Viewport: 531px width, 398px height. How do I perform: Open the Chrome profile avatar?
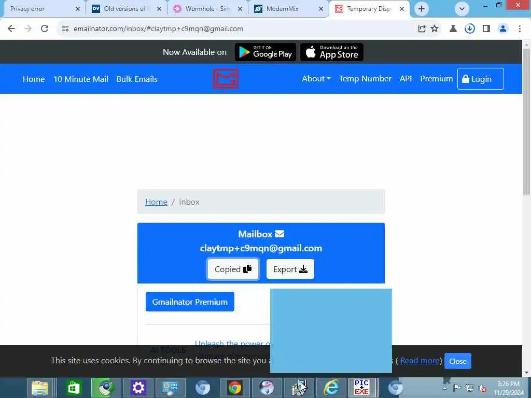[503, 29]
